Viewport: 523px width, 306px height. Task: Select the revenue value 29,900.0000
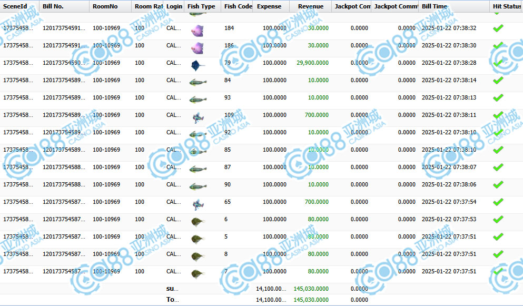point(312,63)
